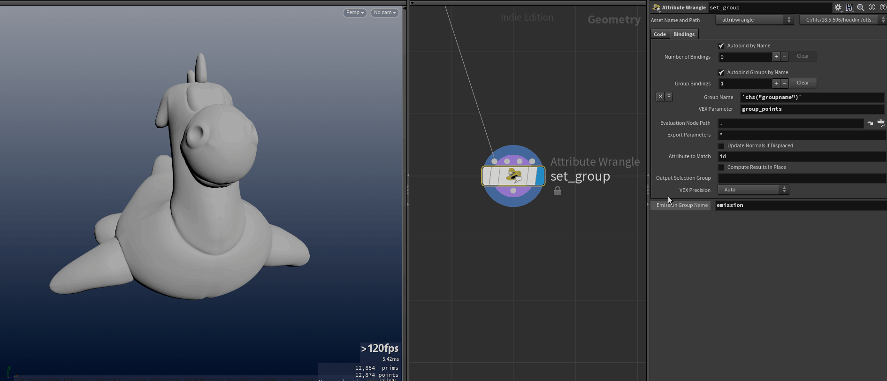Click the set_group Attribute Wrangle node icon

[513, 176]
